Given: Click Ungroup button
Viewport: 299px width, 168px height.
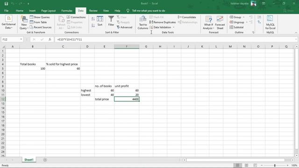Looking at the screenshot, I should pyautogui.click(x=237, y=22).
